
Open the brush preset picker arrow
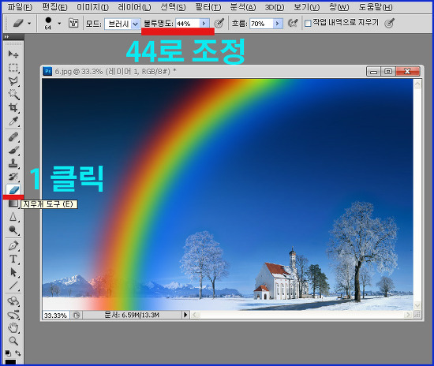click(59, 24)
